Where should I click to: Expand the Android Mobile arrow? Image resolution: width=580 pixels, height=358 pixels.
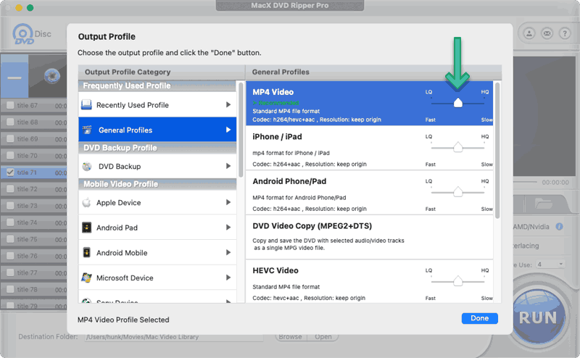click(x=228, y=253)
